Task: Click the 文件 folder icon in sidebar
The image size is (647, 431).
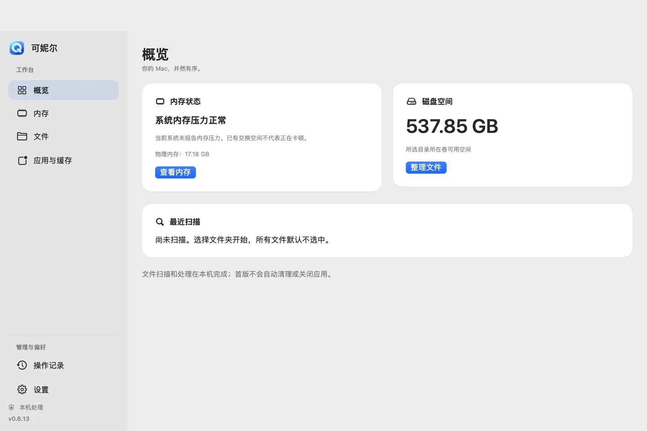Action: (x=22, y=136)
